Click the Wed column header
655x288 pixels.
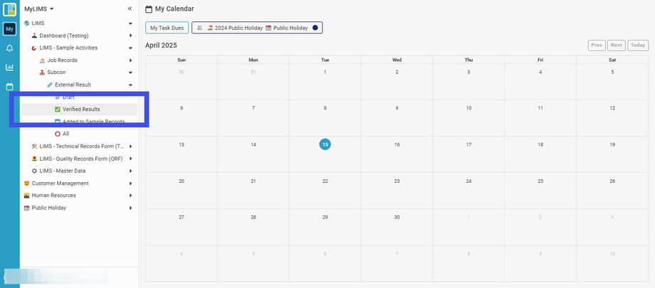[397, 60]
